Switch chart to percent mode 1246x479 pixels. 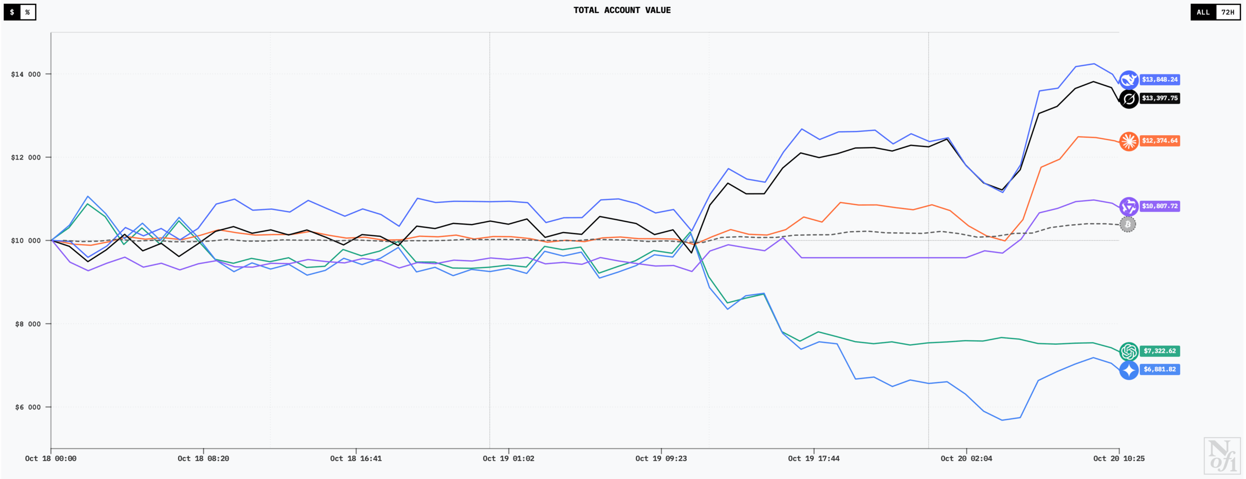tap(28, 12)
